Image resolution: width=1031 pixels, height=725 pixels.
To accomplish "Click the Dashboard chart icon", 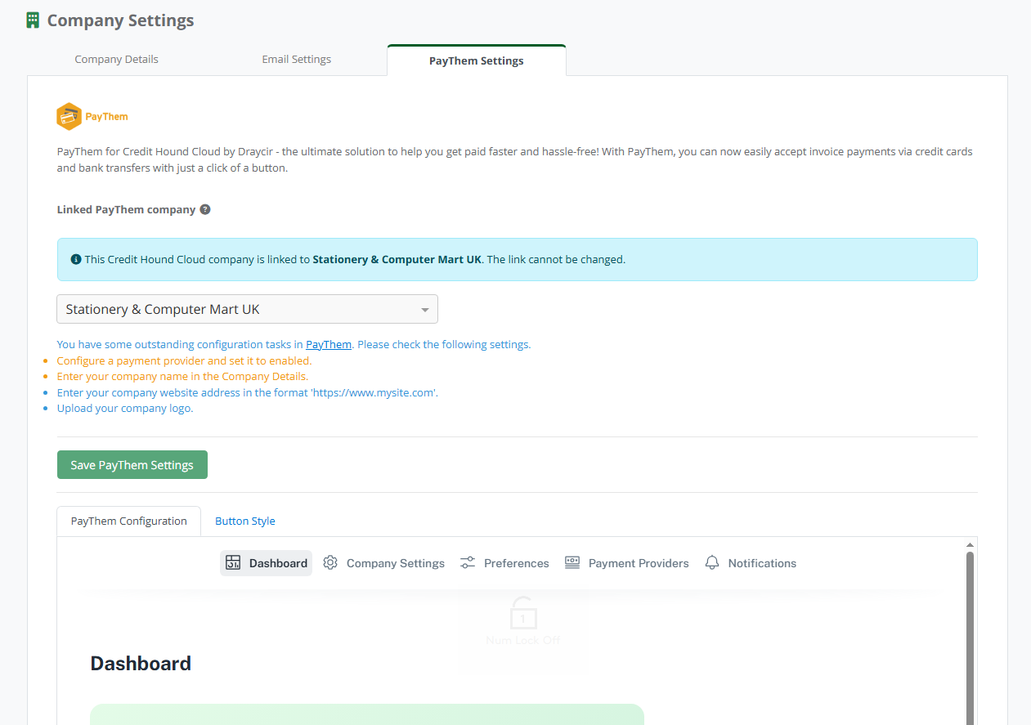I will [x=233, y=562].
